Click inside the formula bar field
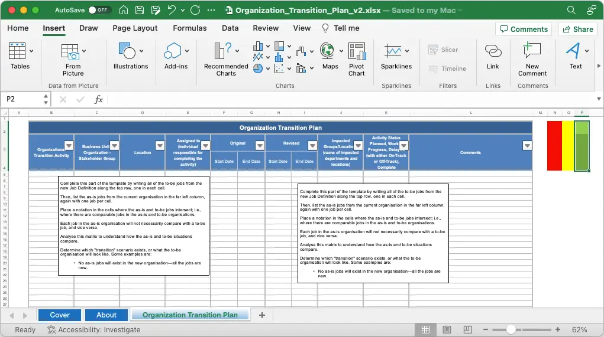This screenshot has width=604, height=337. click(351, 99)
